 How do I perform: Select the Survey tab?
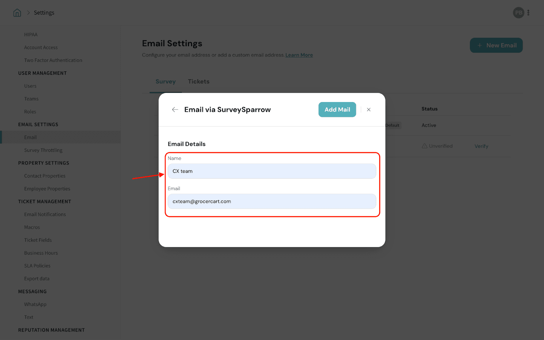[166, 82]
